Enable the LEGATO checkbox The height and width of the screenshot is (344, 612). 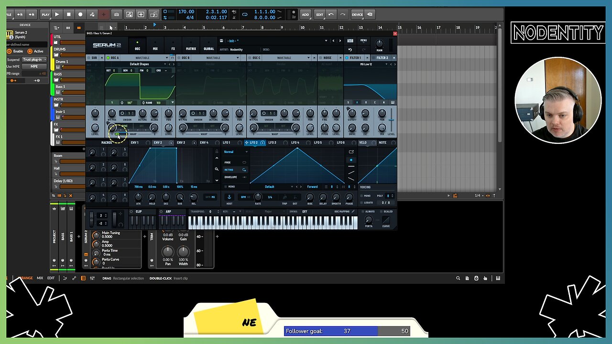click(362, 203)
